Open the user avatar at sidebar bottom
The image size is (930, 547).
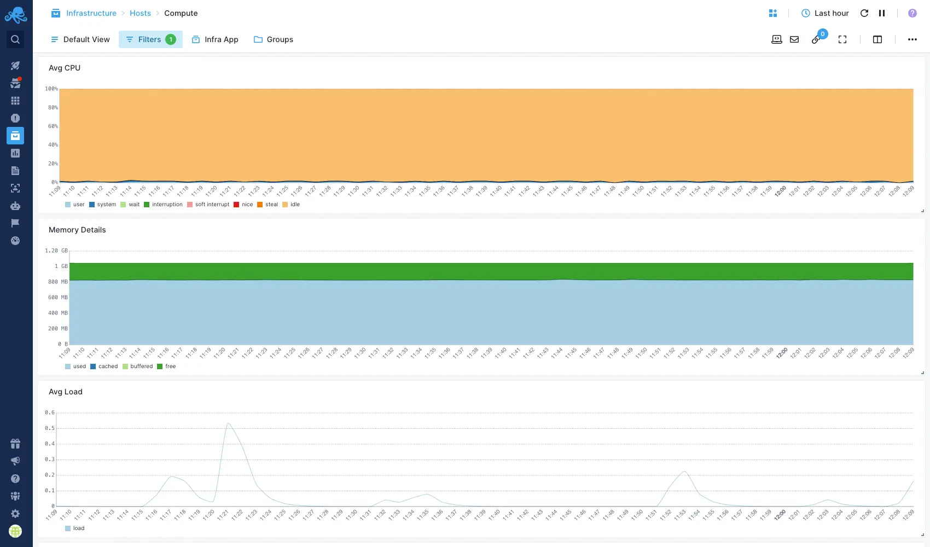click(x=15, y=531)
